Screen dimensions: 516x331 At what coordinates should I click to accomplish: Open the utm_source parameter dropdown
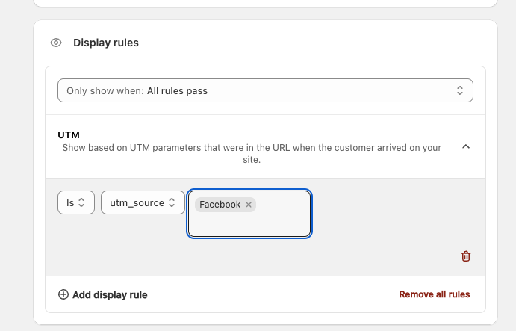[143, 202]
